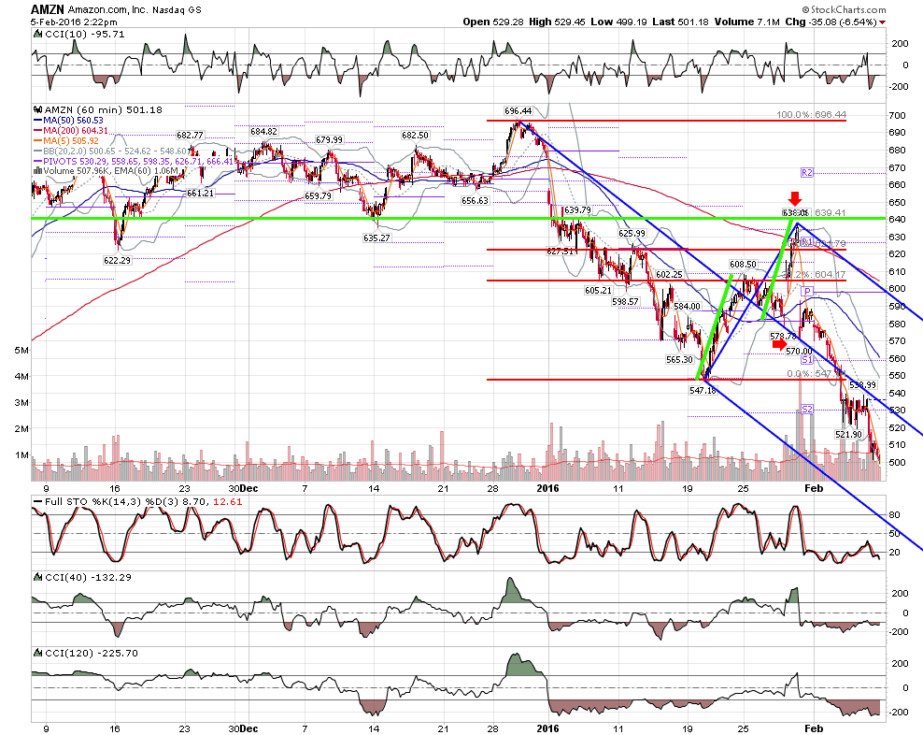Click the CCI(40) -132.29 label text
Screen dimensions: 923x735
click(89, 578)
